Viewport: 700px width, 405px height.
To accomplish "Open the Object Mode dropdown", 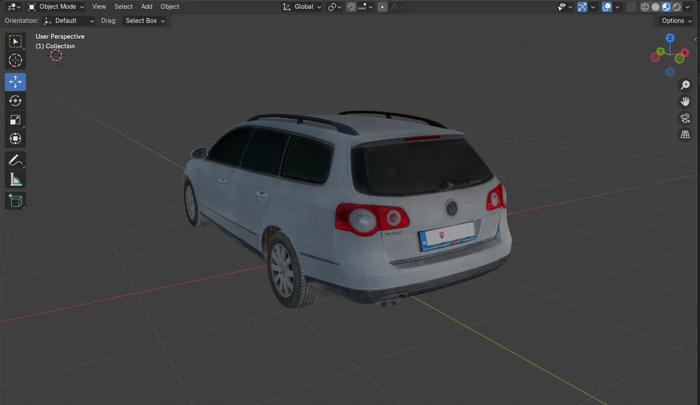I will click(x=58, y=6).
